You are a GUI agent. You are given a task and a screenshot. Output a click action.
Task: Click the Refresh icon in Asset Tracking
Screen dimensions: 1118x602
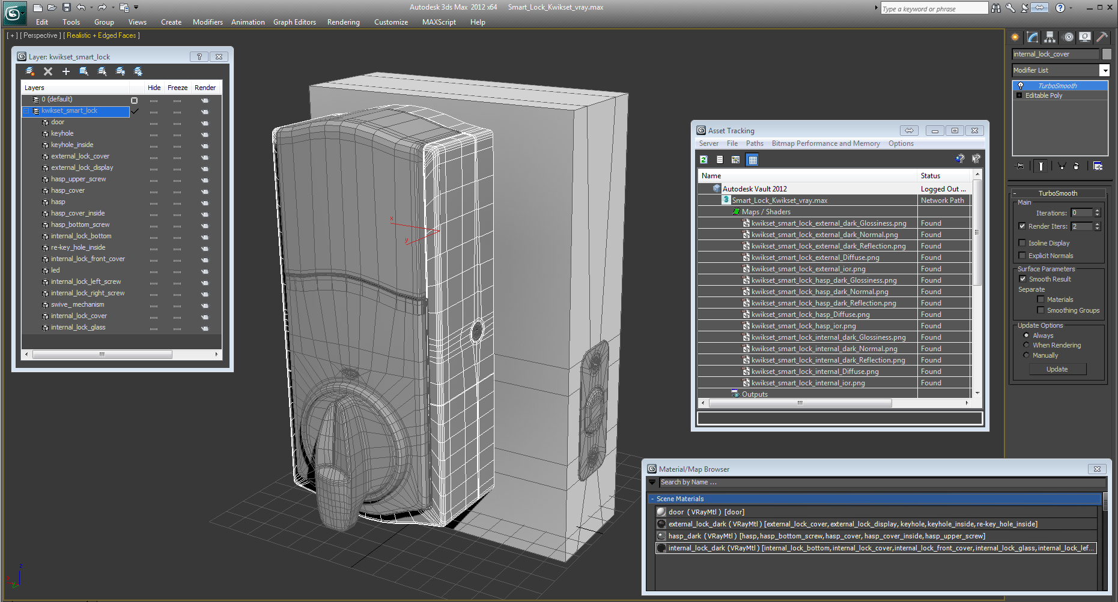pos(703,160)
